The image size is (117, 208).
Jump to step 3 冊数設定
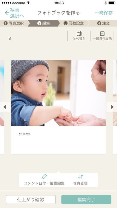(74, 23)
